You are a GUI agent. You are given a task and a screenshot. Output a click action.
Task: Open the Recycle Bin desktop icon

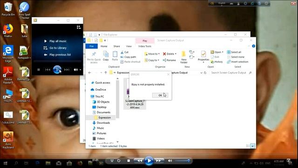tap(8, 9)
